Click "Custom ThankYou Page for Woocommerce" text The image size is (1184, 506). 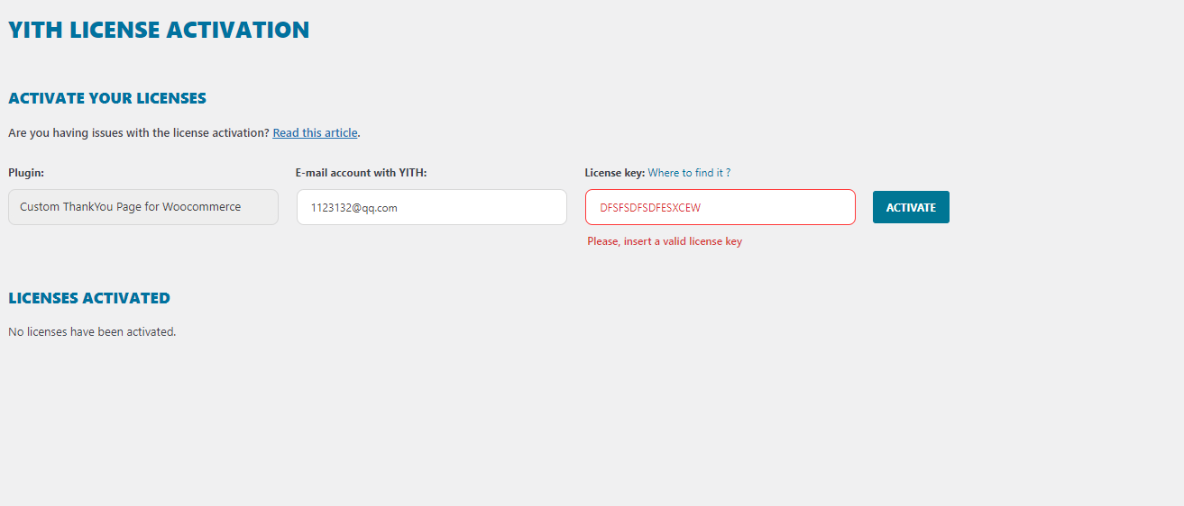[x=131, y=207]
